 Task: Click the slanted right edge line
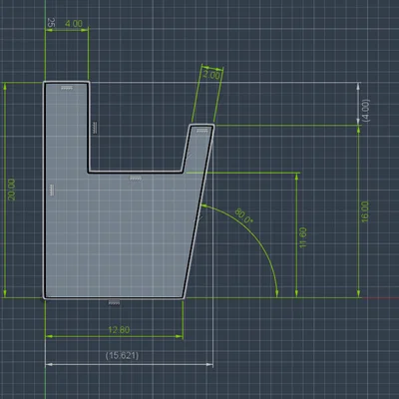click(199, 211)
